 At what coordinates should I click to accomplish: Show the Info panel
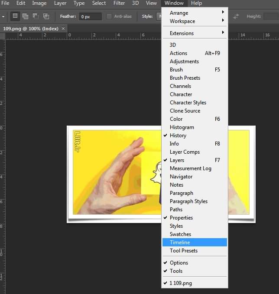(195, 144)
